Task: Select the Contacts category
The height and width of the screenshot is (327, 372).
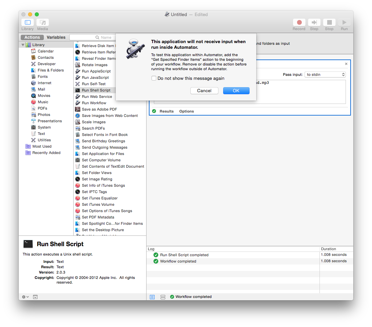Action: pos(45,57)
